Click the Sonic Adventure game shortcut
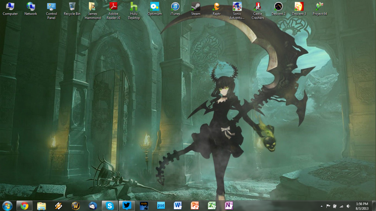This screenshot has height=211, width=376. point(237,11)
